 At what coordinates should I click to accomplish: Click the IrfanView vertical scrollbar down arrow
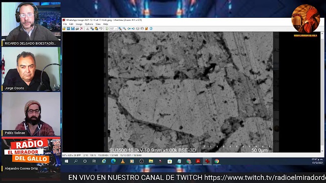pyautogui.click(x=322, y=151)
